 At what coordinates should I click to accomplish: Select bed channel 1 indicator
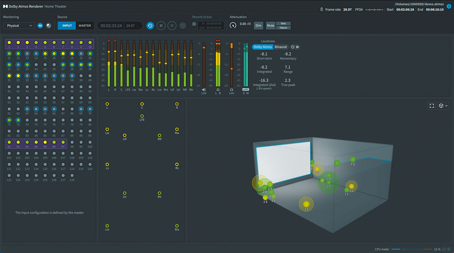click(x=9, y=42)
